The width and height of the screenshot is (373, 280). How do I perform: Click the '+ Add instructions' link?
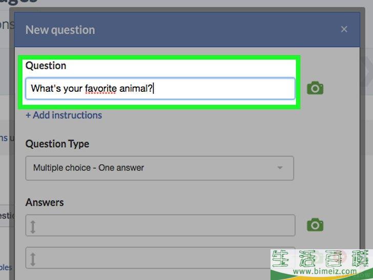coord(64,115)
